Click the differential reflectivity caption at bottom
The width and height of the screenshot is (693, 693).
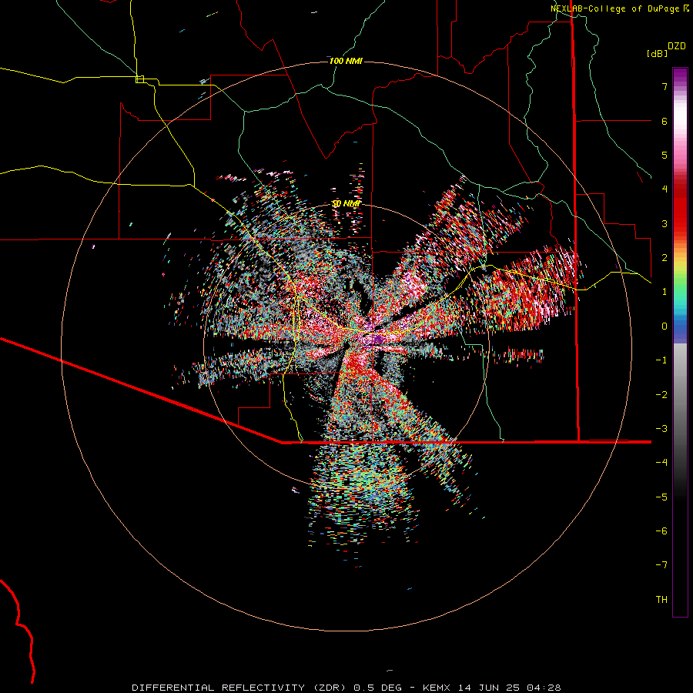[346, 688]
